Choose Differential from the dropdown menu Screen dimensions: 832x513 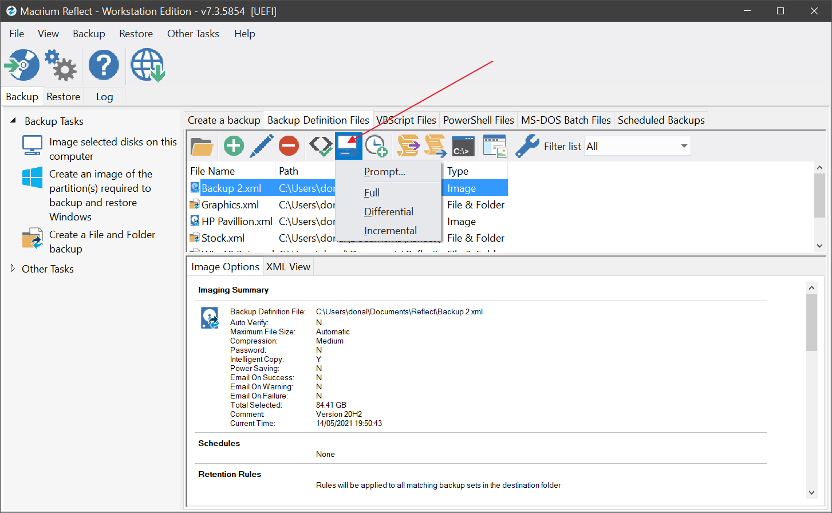point(388,212)
